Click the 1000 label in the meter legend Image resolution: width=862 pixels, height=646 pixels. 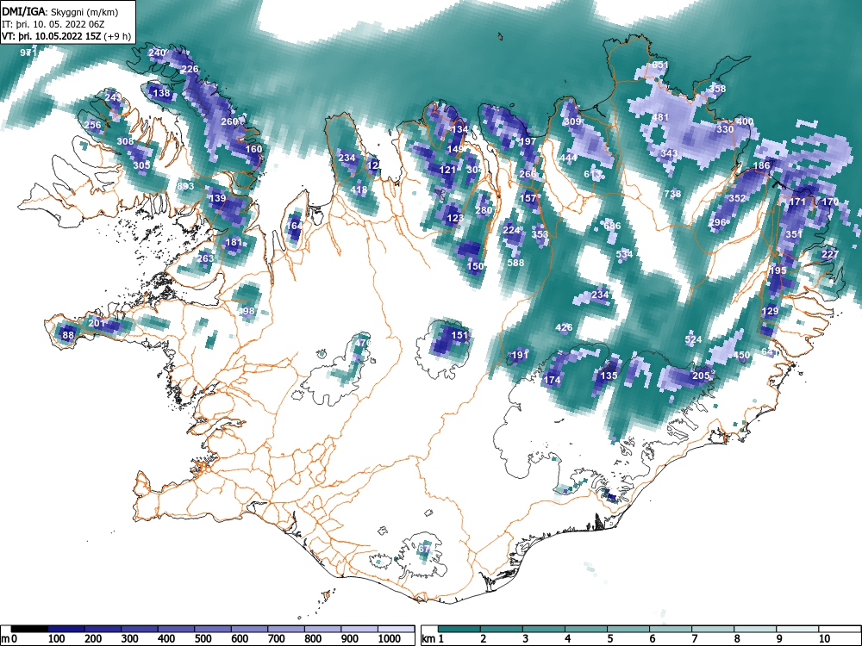(x=390, y=639)
